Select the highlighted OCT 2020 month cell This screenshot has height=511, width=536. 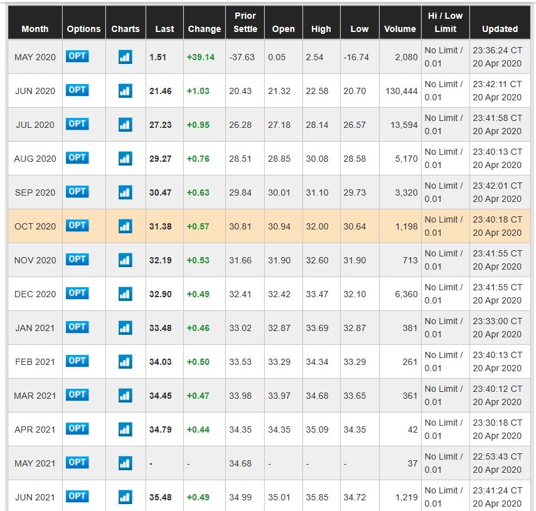tap(35, 226)
